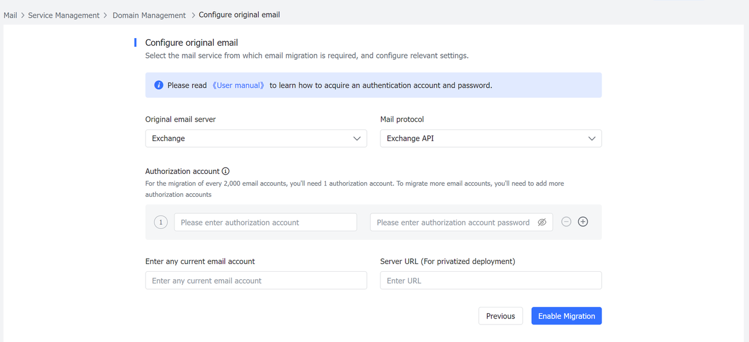Image resolution: width=749 pixels, height=342 pixels.
Task: Click the 'Configure original email' section heading
Action: coord(192,43)
